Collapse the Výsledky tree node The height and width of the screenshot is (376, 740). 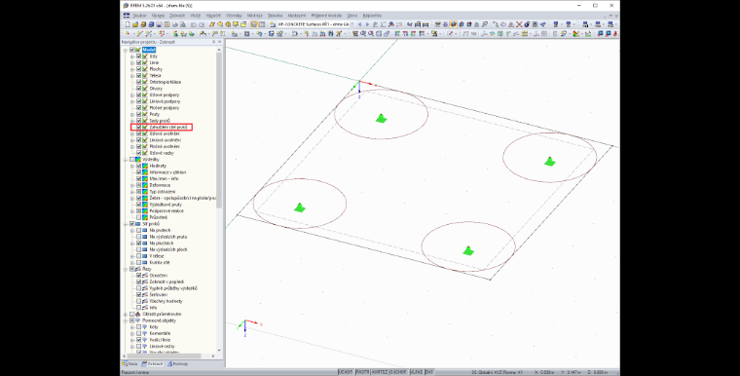coord(126,160)
